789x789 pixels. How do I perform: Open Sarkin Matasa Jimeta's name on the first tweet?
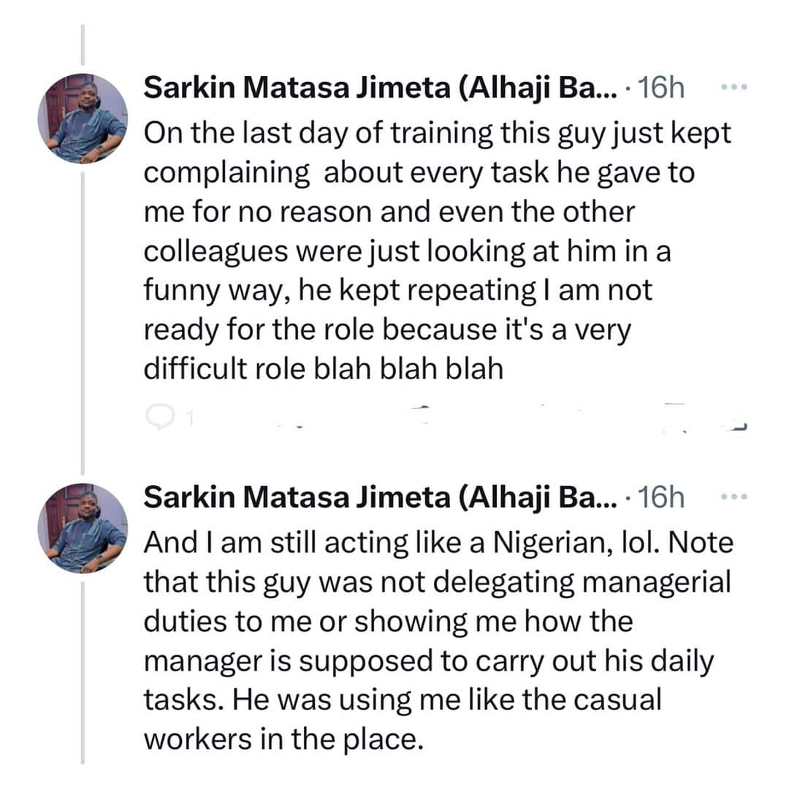click(380, 88)
